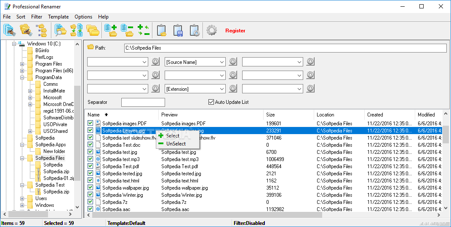Click the PDF file icon of Softpedia images.PDF

(98, 123)
